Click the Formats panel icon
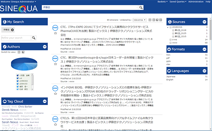Screen dimensions: 212x131 (x=169, y=49)
